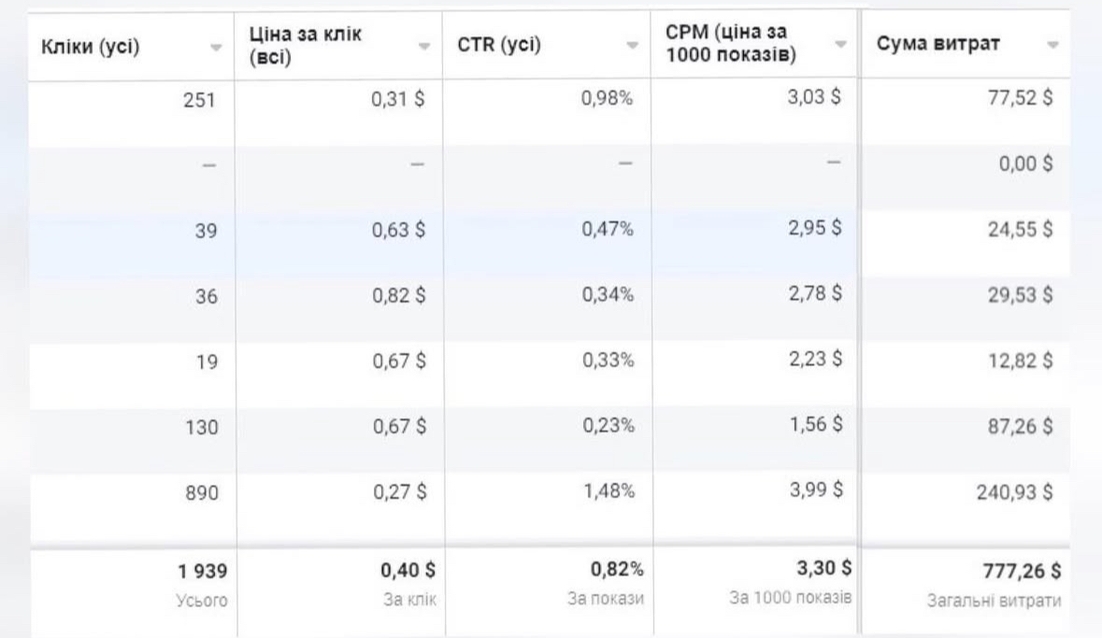This screenshot has width=1102, height=638.
Task: Open the Кліки (усі) column dropdown arrow
Action: click(x=216, y=47)
